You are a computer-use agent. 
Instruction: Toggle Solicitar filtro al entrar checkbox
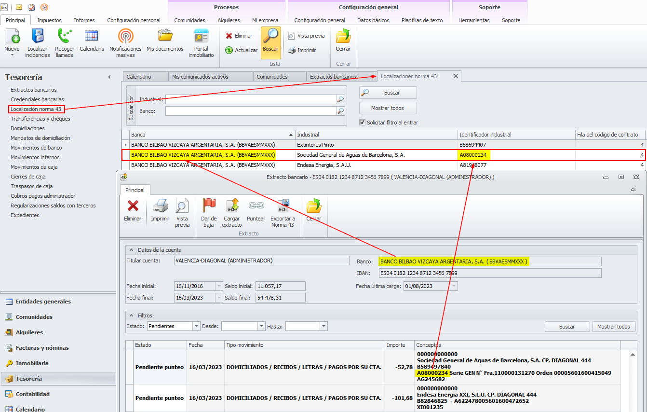(x=363, y=123)
